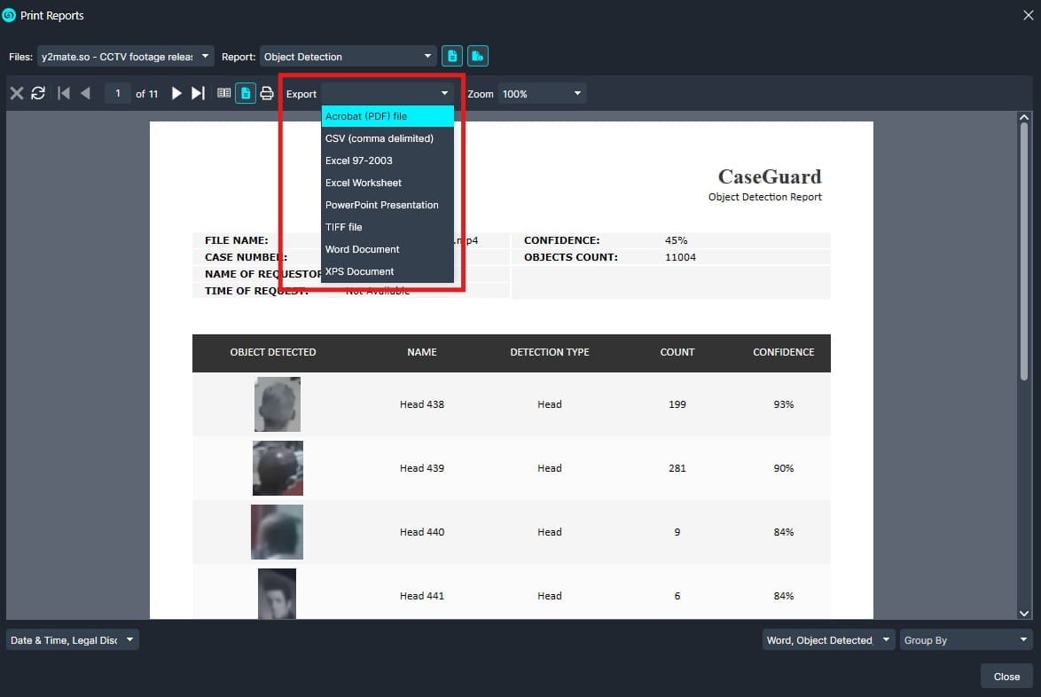Toggle the parameters panel icon
Screen dimensions: 1041x697
pos(224,92)
